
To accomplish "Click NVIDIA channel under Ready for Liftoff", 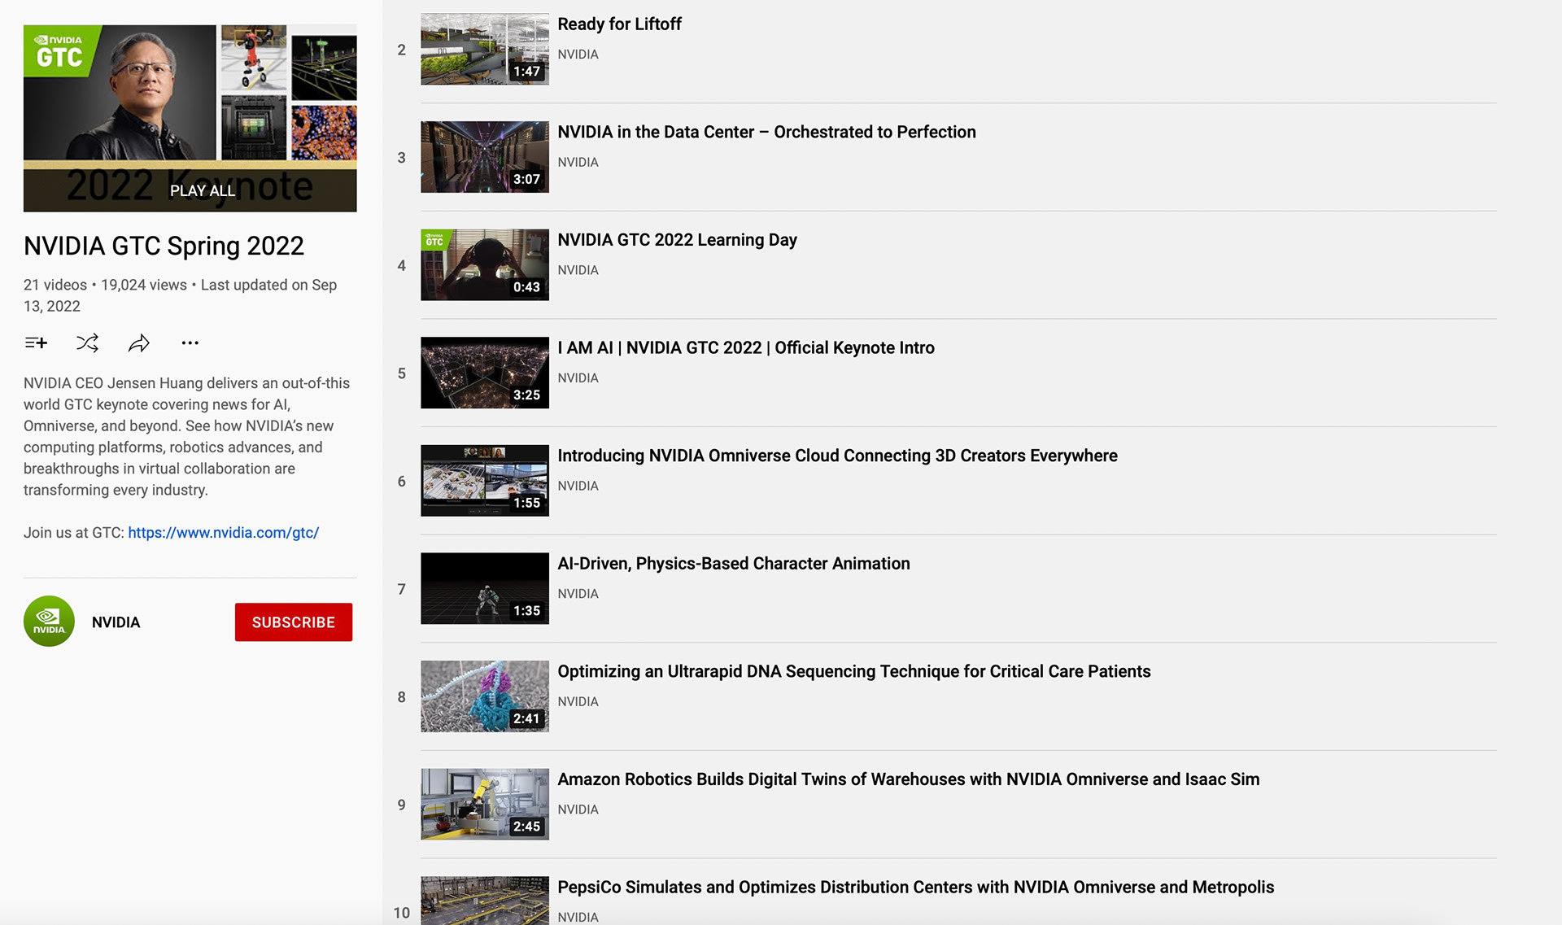I will coord(578,55).
